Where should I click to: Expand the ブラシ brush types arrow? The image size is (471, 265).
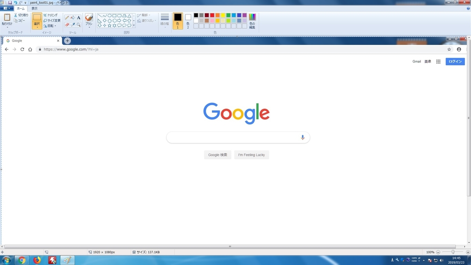89,27
